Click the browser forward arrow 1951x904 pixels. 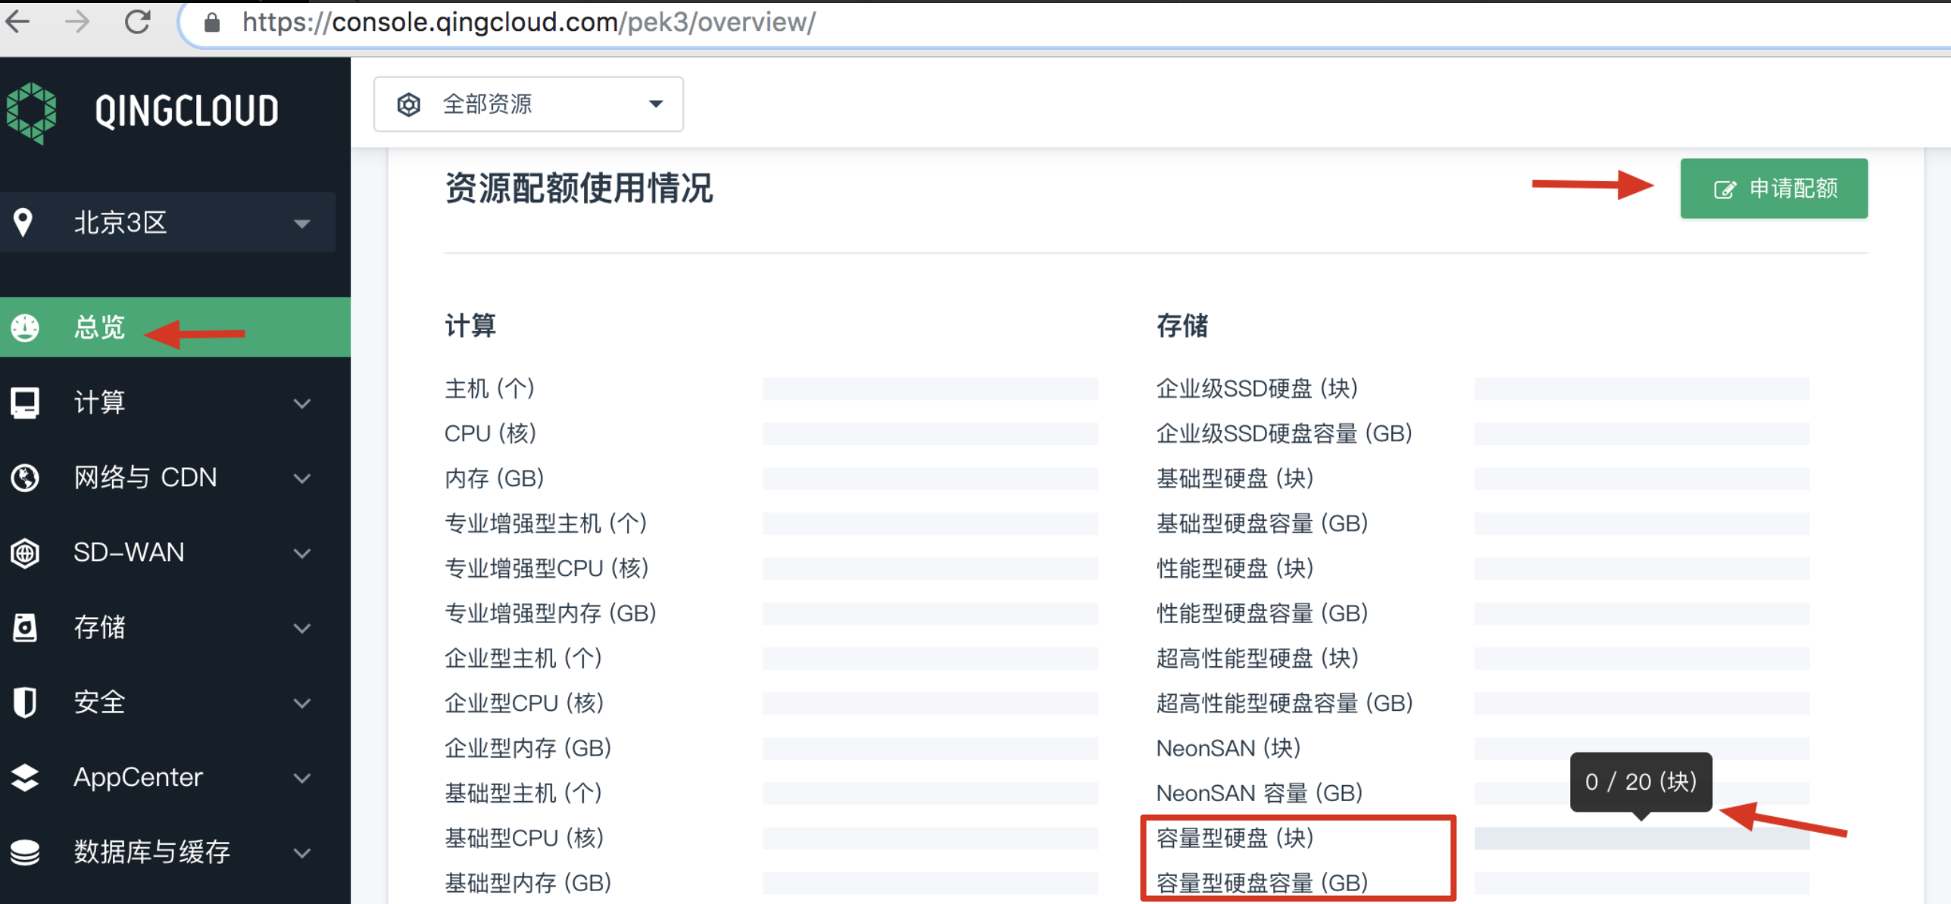(77, 21)
